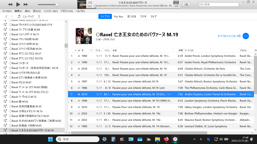
Task: Open the 表示(V) menu
Action: [x=37, y=11]
